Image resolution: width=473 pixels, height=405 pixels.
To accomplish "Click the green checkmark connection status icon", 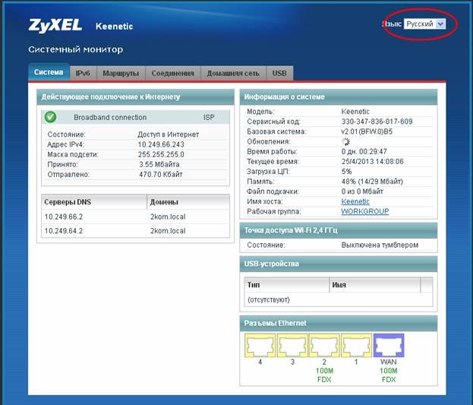I will coord(51,117).
